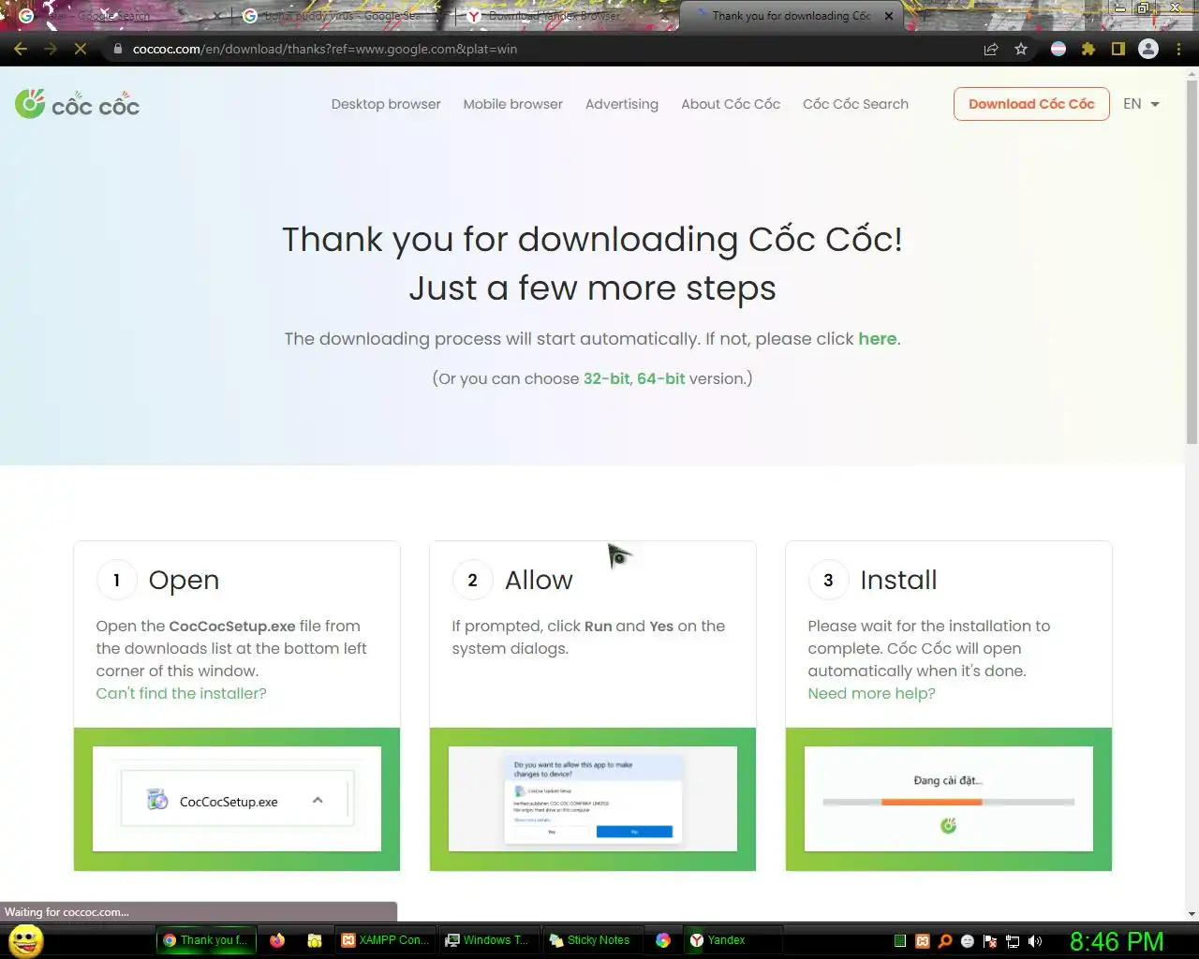This screenshot has height=959, width=1199.
Task: Click Need more help? link
Action: pyautogui.click(x=871, y=693)
